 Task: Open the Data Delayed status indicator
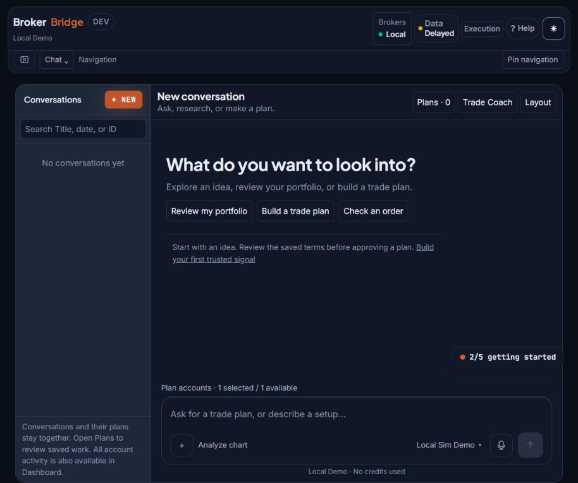pyautogui.click(x=436, y=28)
